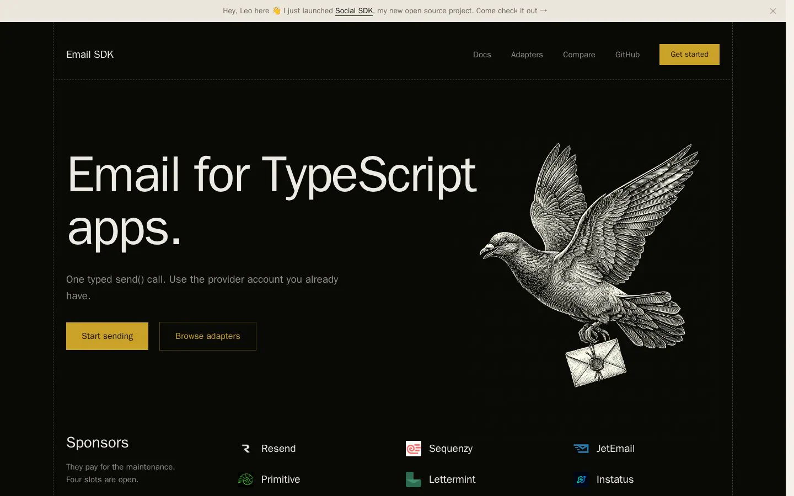Open the Resend sponsor name link
This screenshot has height=496, width=794.
click(x=278, y=449)
